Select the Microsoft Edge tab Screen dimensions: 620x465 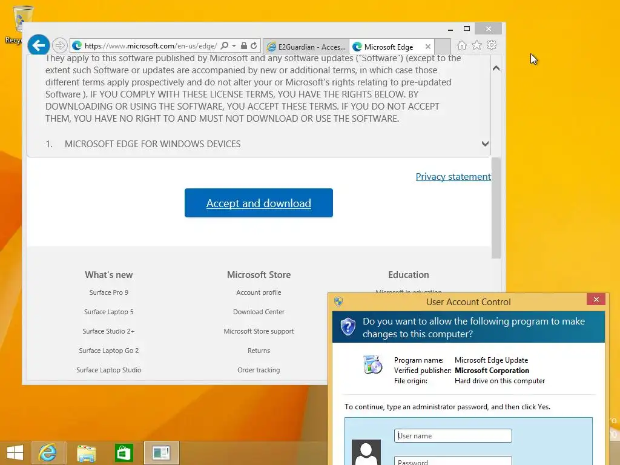tap(389, 47)
